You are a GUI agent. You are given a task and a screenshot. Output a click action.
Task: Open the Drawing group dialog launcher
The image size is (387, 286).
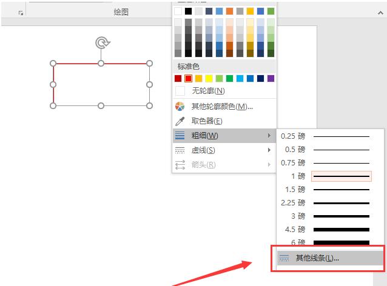coord(21,13)
